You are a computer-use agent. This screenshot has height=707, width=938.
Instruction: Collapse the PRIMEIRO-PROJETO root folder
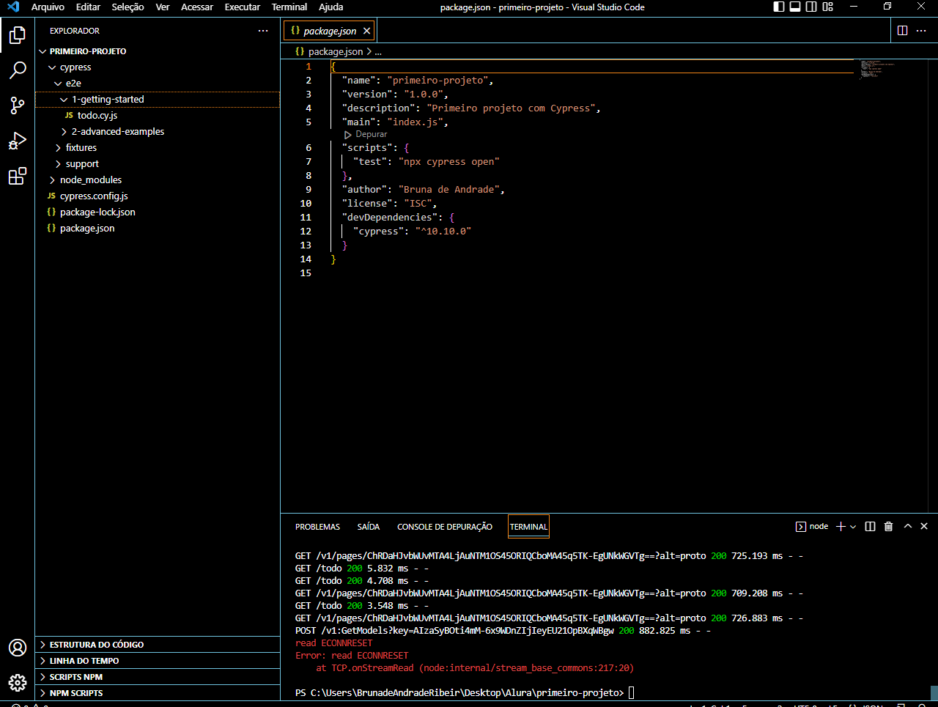tap(158, 51)
